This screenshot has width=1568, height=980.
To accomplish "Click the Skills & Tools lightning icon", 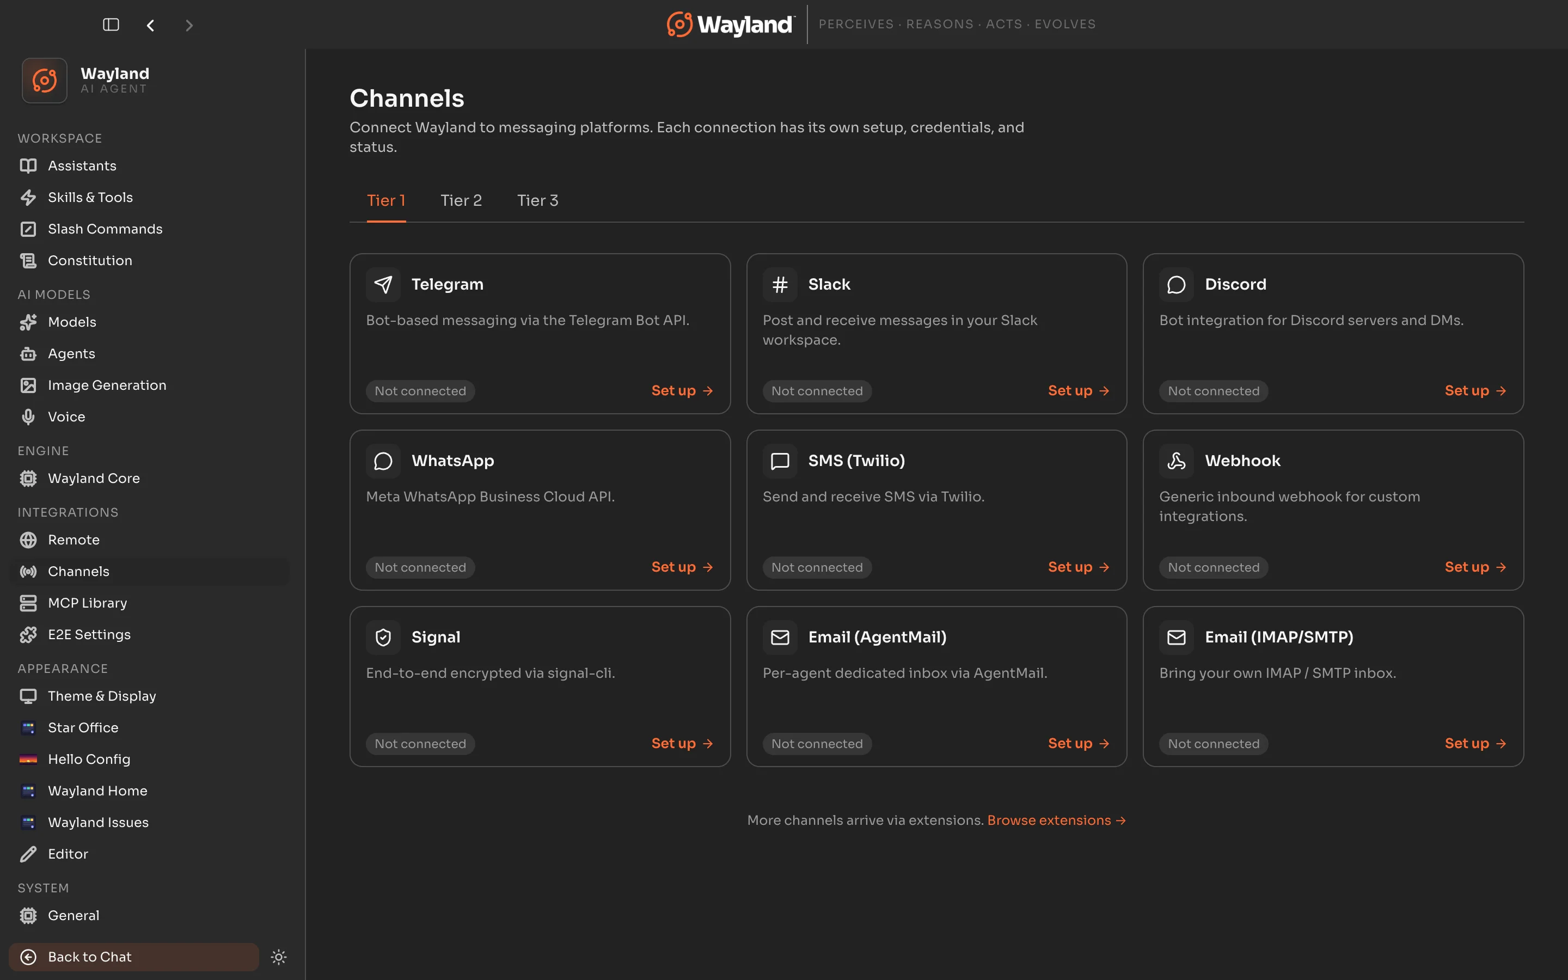I will [28, 198].
